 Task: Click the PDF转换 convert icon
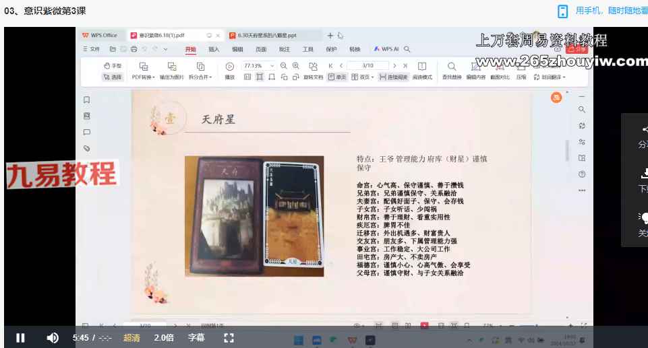coord(143,67)
